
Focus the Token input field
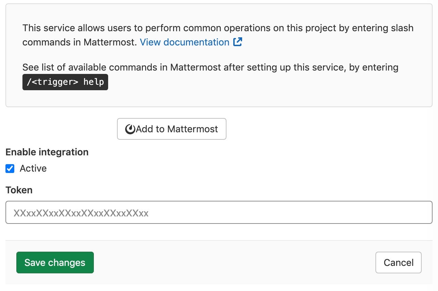tap(219, 213)
